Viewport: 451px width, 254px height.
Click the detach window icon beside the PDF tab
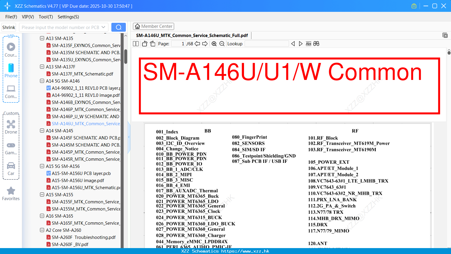coord(445,35)
